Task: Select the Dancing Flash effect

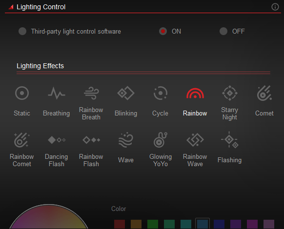Action: [57, 140]
